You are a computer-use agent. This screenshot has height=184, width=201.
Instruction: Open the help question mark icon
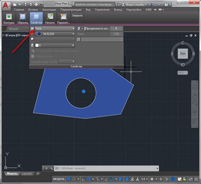[x=166, y=5]
